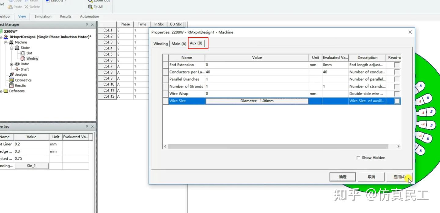Click the Out Slot column header
440x213 pixels.
[176, 24]
